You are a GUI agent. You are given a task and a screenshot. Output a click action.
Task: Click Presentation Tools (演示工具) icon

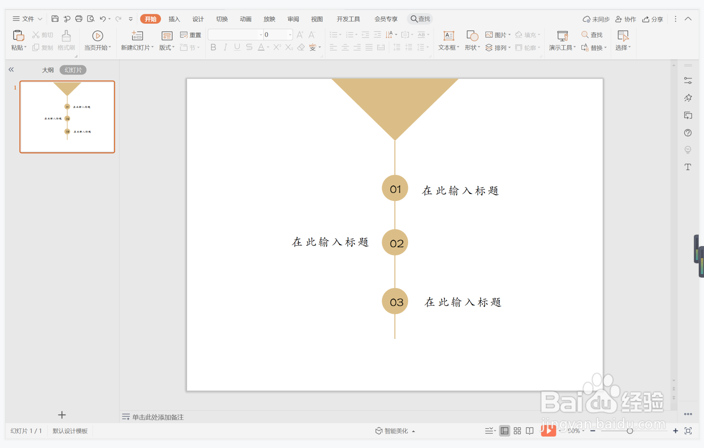[x=562, y=36]
